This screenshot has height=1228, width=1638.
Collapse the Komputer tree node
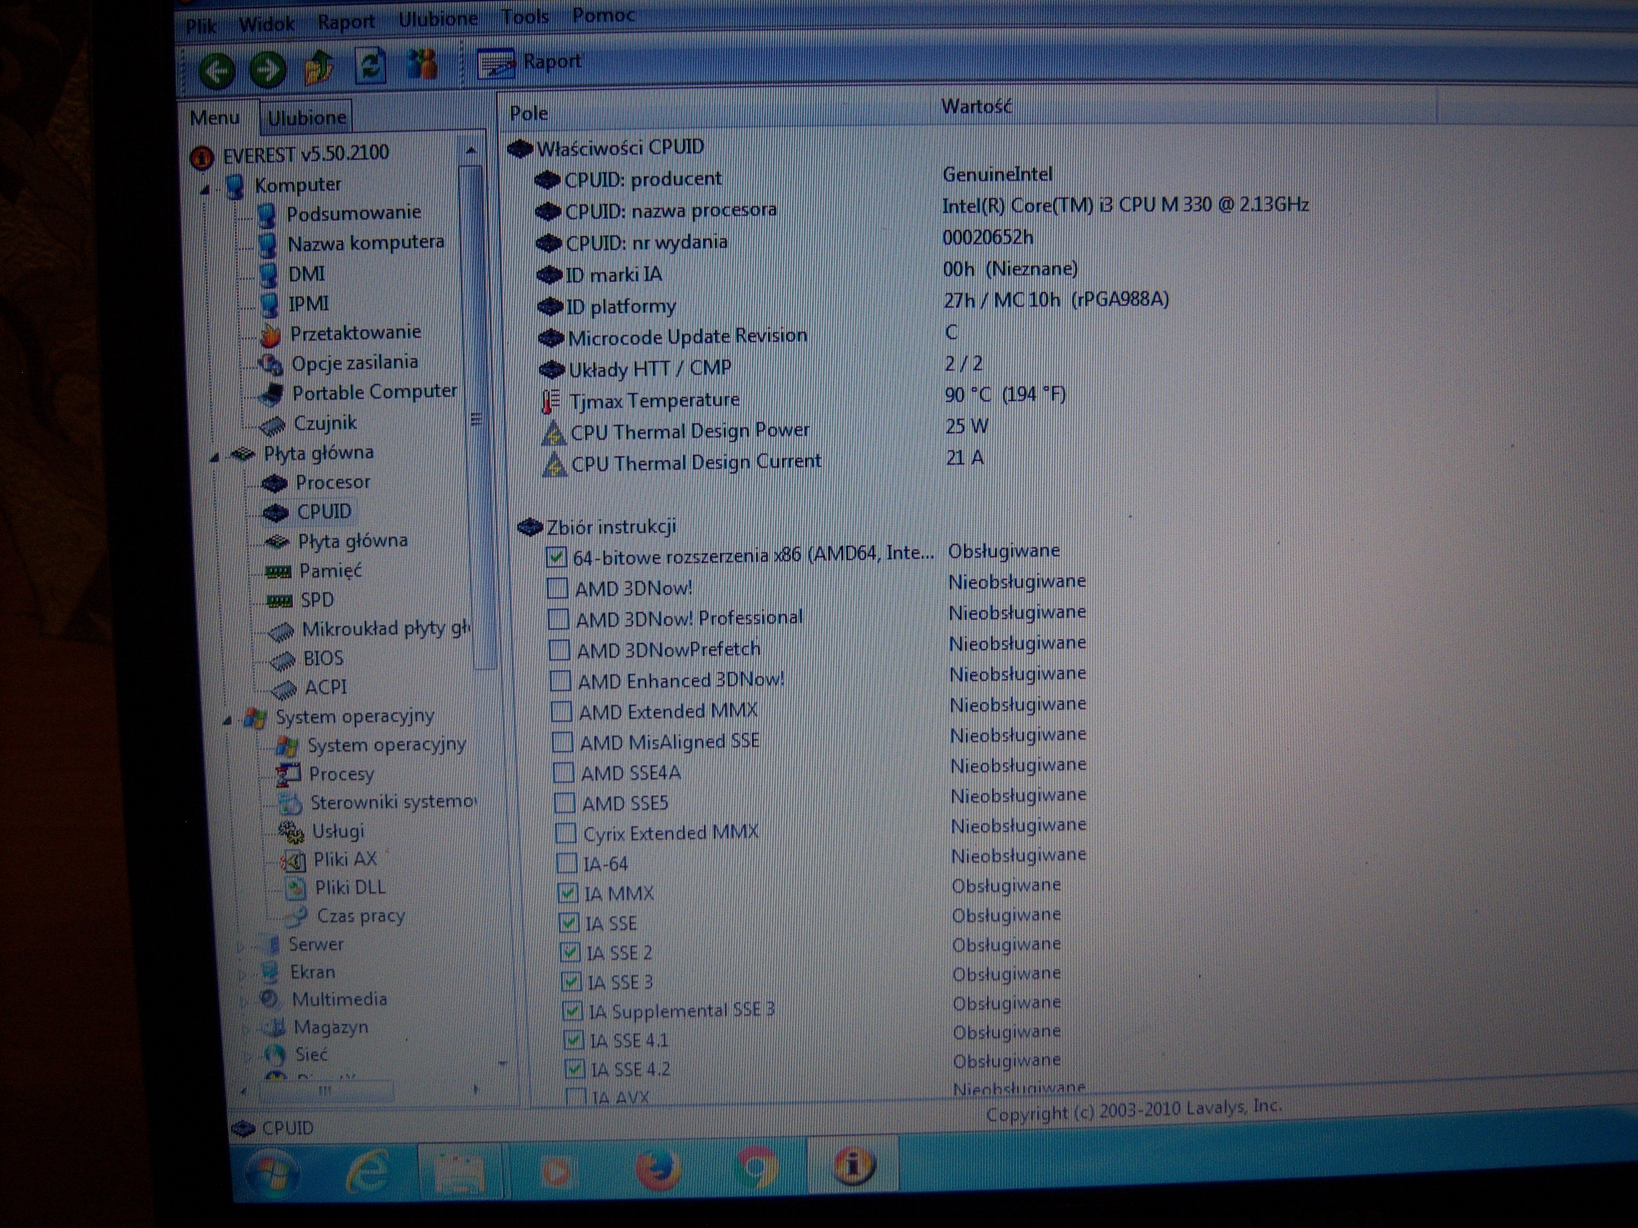point(205,190)
